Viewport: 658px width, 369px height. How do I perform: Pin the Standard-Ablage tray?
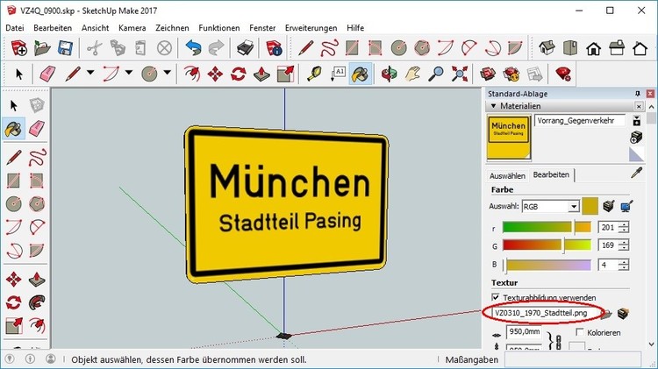point(638,94)
